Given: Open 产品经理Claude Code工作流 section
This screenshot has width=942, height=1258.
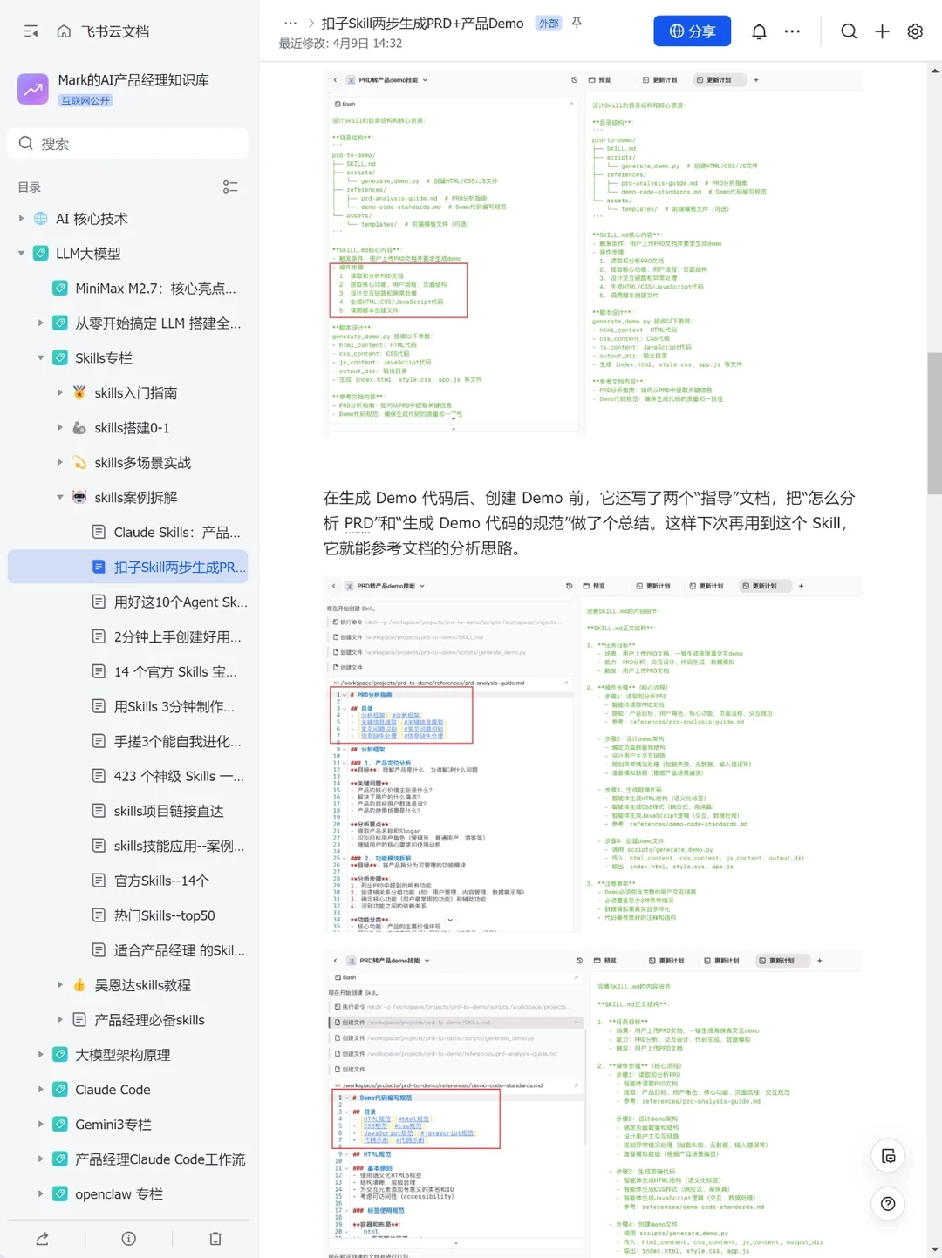Looking at the screenshot, I should tap(160, 1159).
